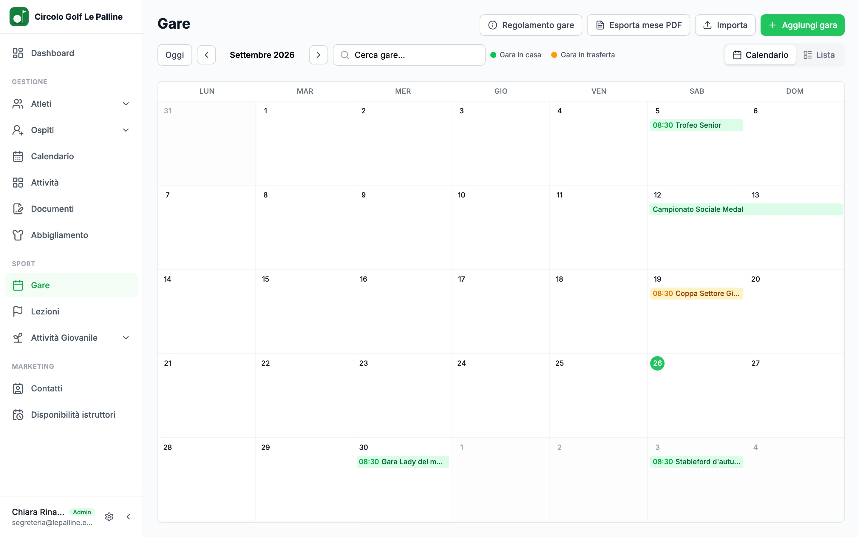Switch to the Lista view tab
The width and height of the screenshot is (859, 537).
point(819,55)
